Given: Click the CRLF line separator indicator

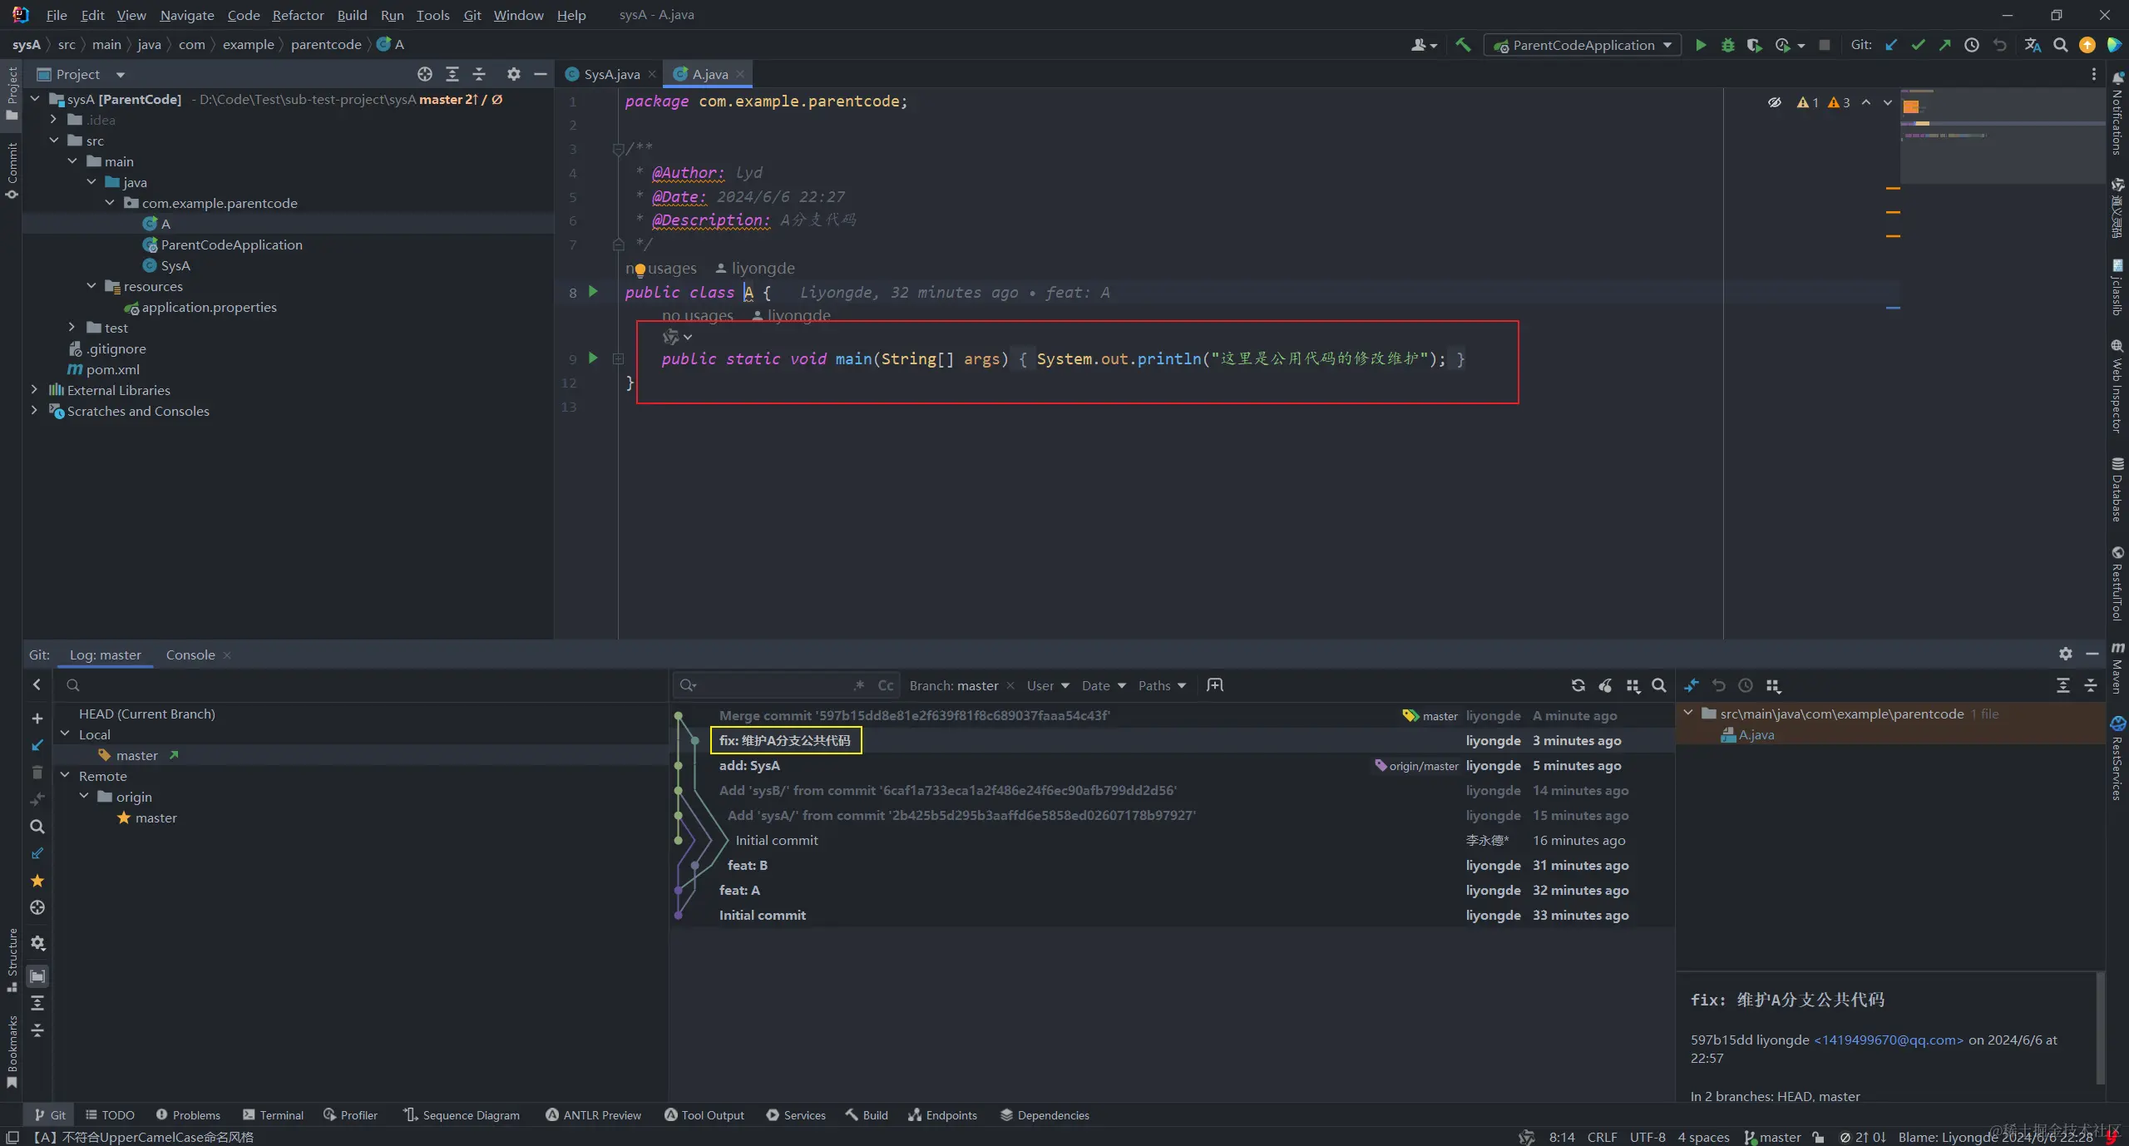Looking at the screenshot, I should 1602,1137.
